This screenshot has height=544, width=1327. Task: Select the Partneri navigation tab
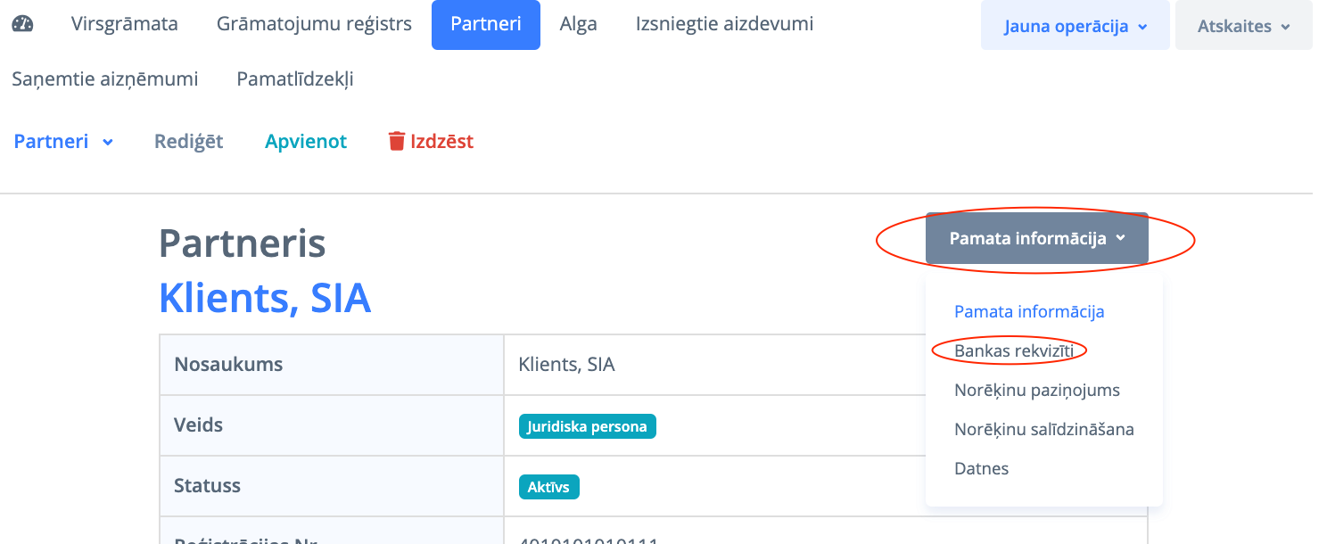[485, 24]
